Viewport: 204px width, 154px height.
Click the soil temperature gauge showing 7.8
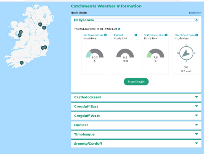[x=155, y=53]
